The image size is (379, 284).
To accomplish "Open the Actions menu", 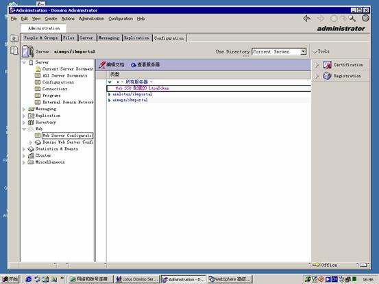I will tap(68, 18).
